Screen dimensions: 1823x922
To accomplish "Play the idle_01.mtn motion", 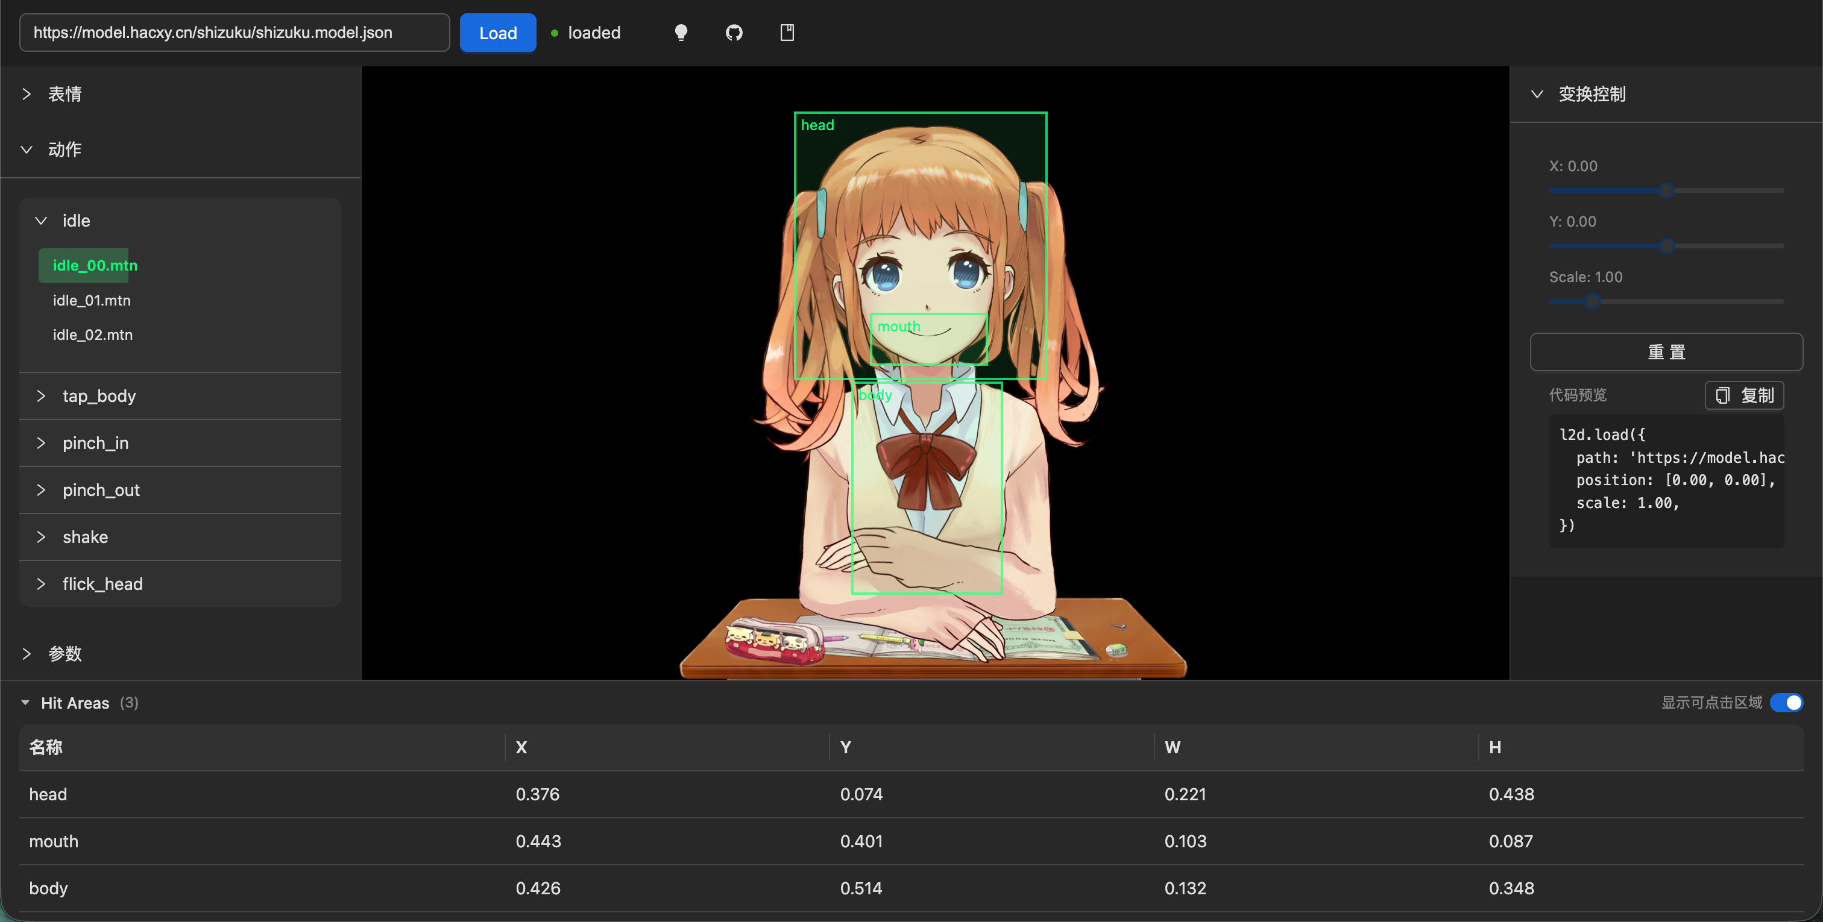I will pyautogui.click(x=91, y=300).
